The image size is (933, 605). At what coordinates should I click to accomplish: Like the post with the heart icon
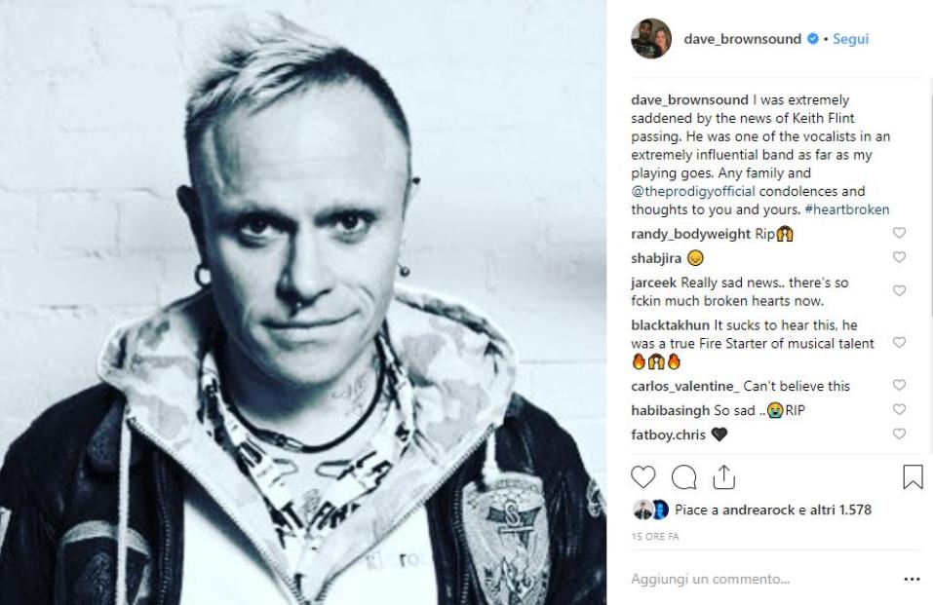(x=642, y=477)
